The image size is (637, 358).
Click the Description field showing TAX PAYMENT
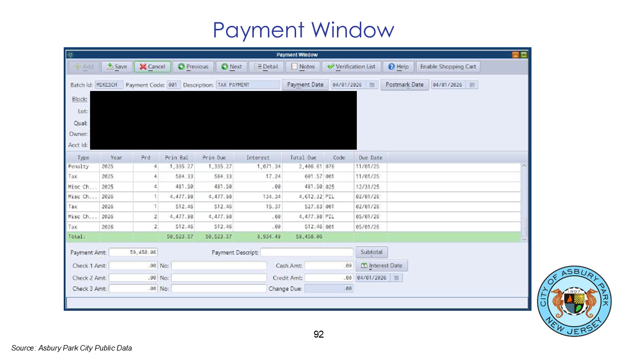(x=248, y=85)
